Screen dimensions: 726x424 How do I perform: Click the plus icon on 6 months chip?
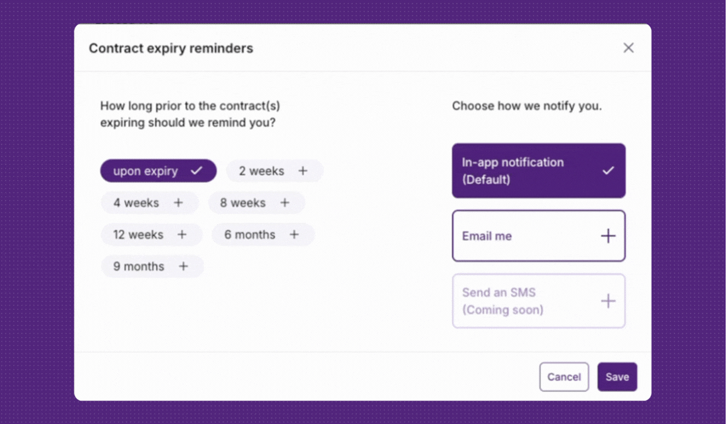(x=294, y=234)
